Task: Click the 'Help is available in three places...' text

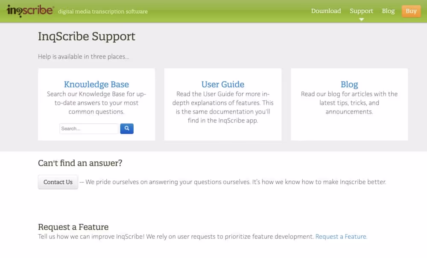Action: [83, 57]
